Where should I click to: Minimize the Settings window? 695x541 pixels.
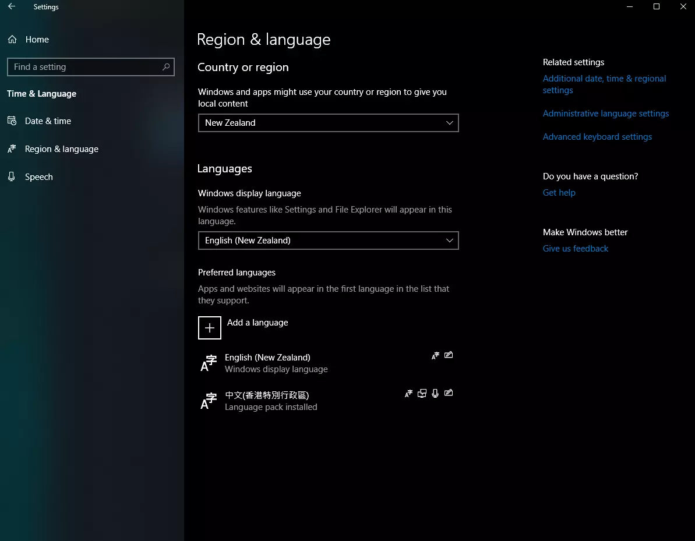[x=630, y=6]
